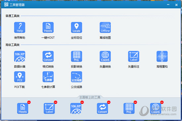Open the Proj. icon in 高级工具类
The height and width of the screenshot is (121, 182).
point(76,57)
